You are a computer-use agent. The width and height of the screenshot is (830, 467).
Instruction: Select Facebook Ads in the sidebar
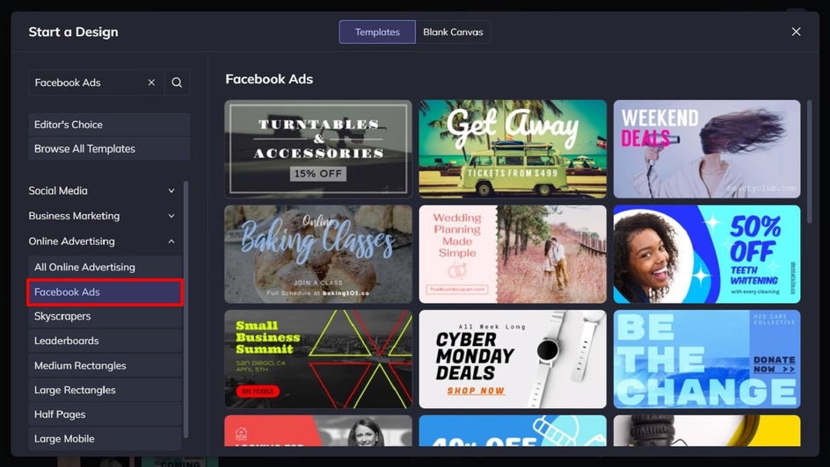coord(105,292)
